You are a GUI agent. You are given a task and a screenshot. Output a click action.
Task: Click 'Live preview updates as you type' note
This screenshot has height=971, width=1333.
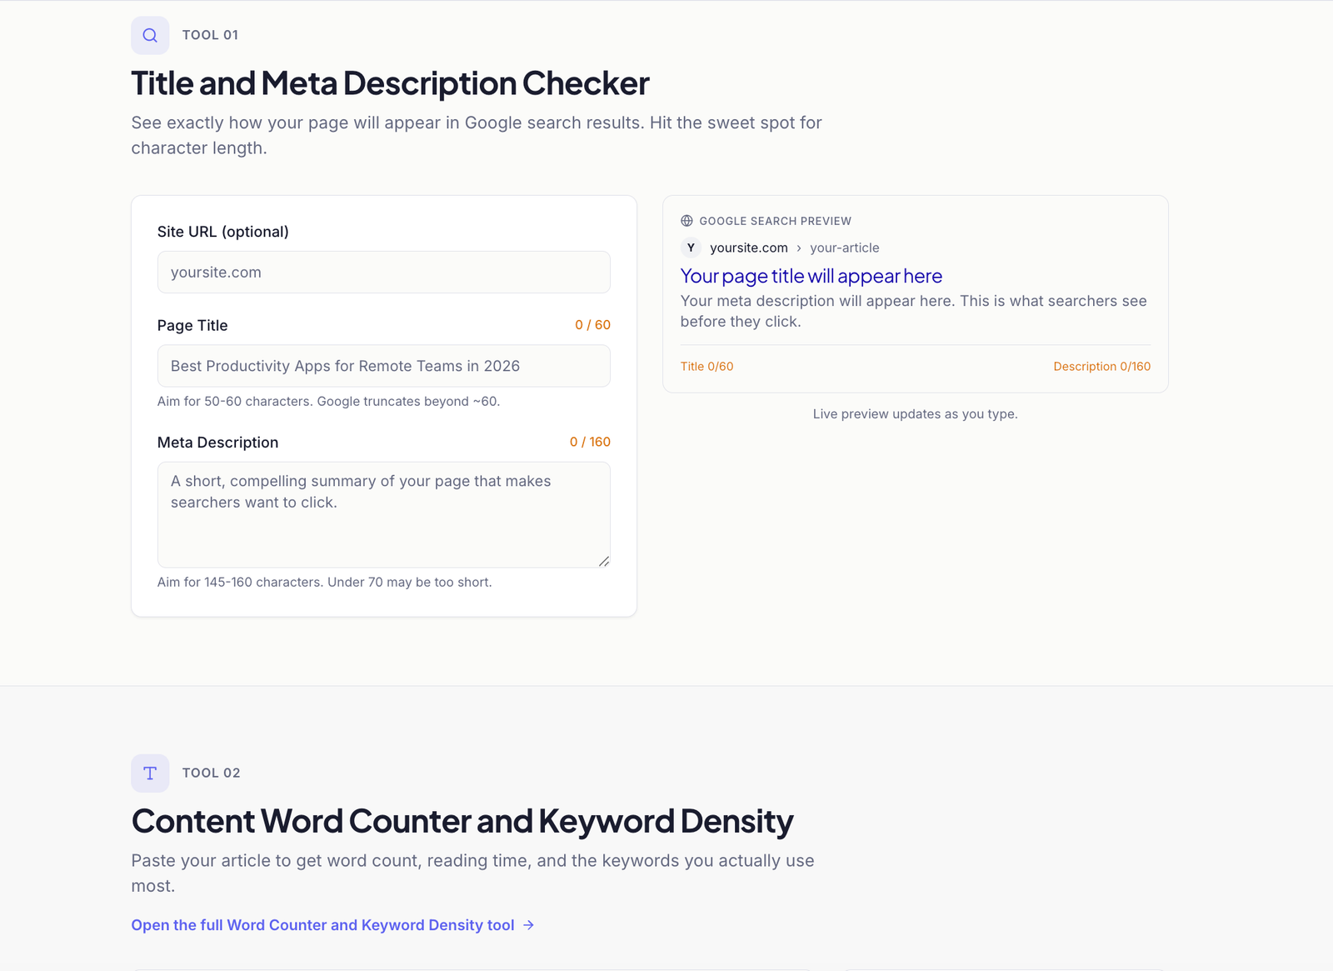pyautogui.click(x=915, y=414)
